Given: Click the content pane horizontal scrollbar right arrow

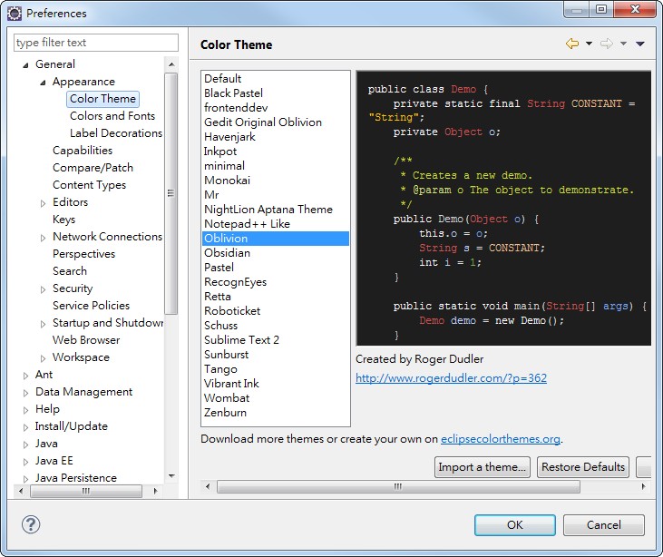Looking at the screenshot, I should 644,487.
